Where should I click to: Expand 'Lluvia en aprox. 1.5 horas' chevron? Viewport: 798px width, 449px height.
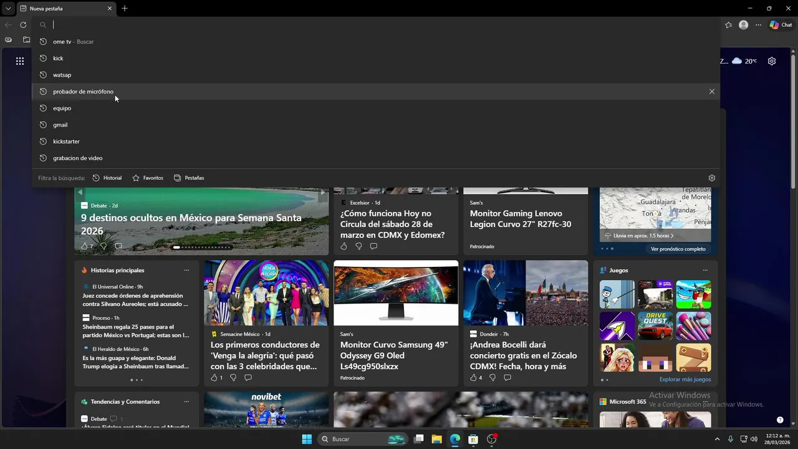coord(672,236)
